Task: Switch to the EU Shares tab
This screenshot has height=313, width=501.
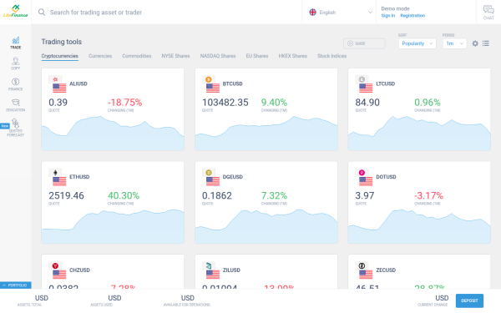Action: (257, 56)
